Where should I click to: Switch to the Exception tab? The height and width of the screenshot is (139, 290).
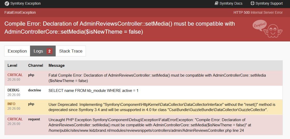[17, 51]
